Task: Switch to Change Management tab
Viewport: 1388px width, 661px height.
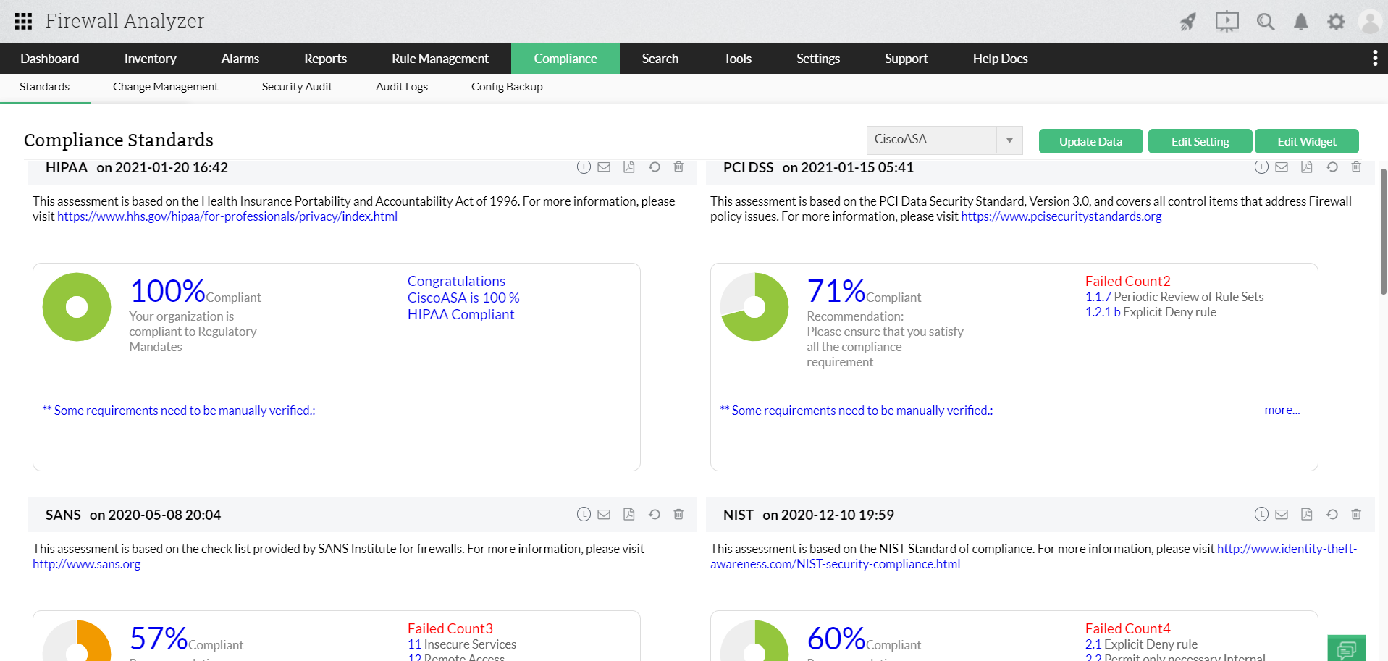Action: coord(165,87)
